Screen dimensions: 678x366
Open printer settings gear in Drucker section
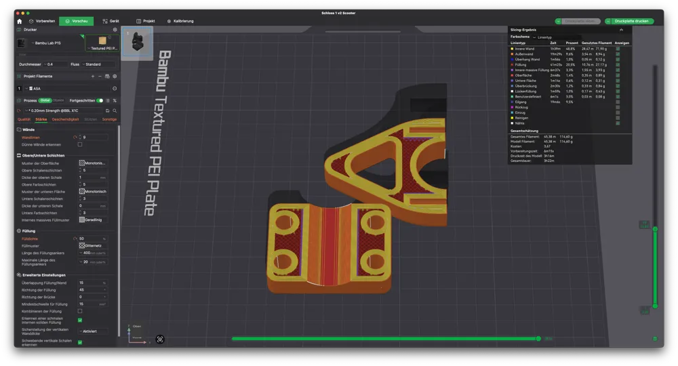tap(115, 30)
